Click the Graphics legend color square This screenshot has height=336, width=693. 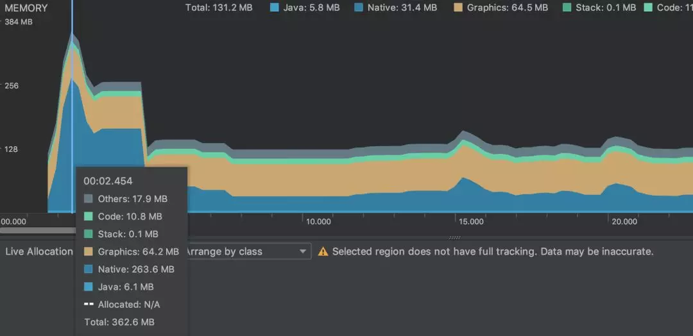tap(458, 8)
